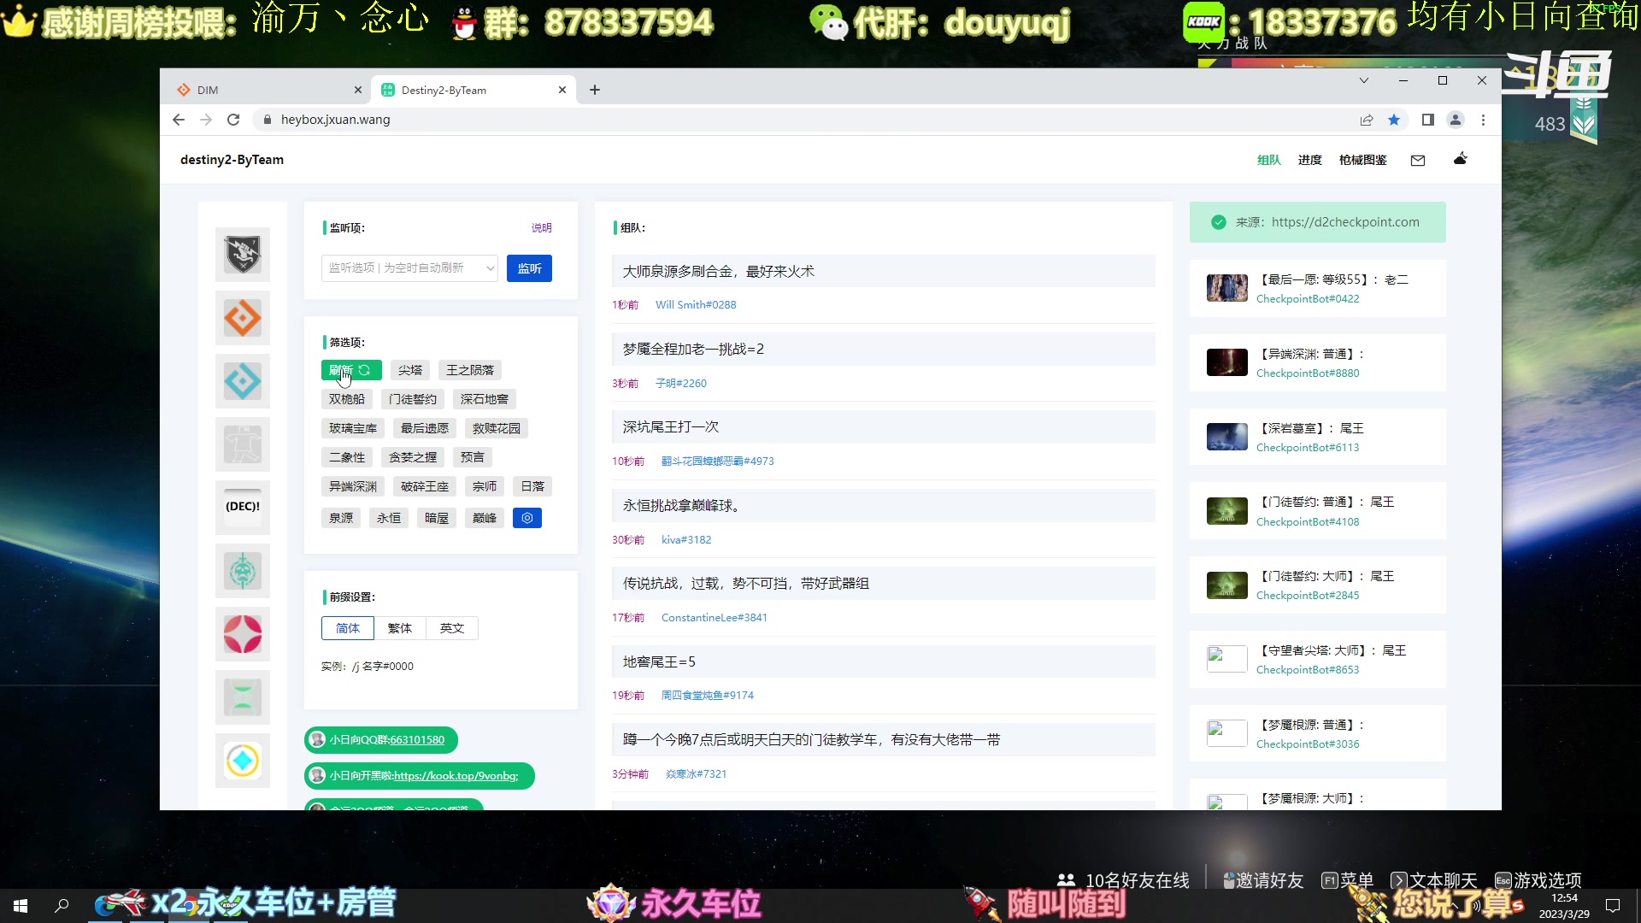This screenshot has width=1641, height=923.
Task: Expand the 监听选项 dropdown
Action: [x=410, y=268]
